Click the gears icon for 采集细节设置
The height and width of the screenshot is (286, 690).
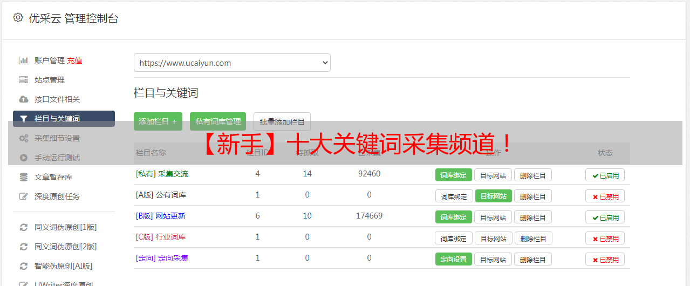click(23, 138)
